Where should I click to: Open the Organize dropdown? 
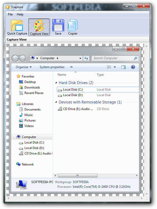pos(24,67)
